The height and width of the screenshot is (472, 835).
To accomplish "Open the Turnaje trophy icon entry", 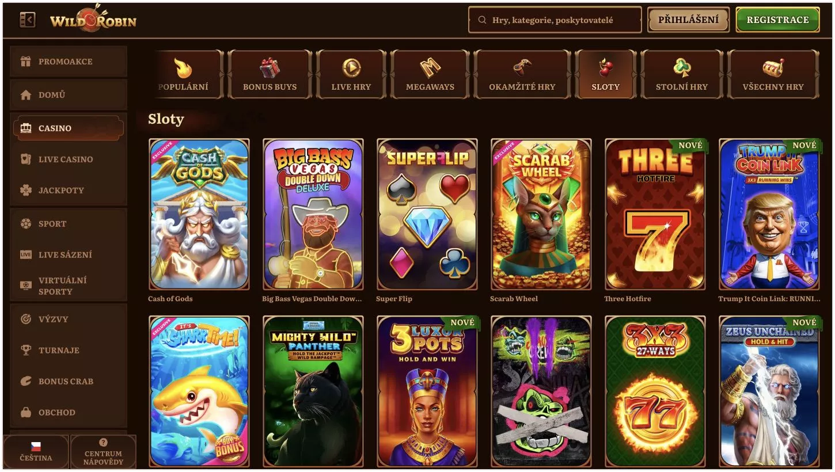I will click(x=69, y=350).
